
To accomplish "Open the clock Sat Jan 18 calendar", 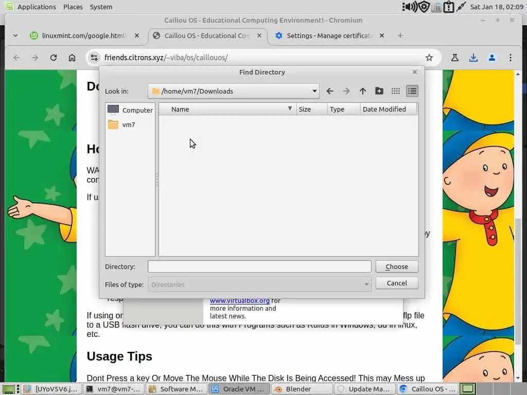I will pos(497,7).
